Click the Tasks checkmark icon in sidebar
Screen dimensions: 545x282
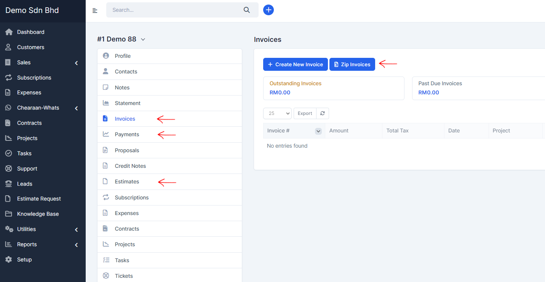[8, 153]
